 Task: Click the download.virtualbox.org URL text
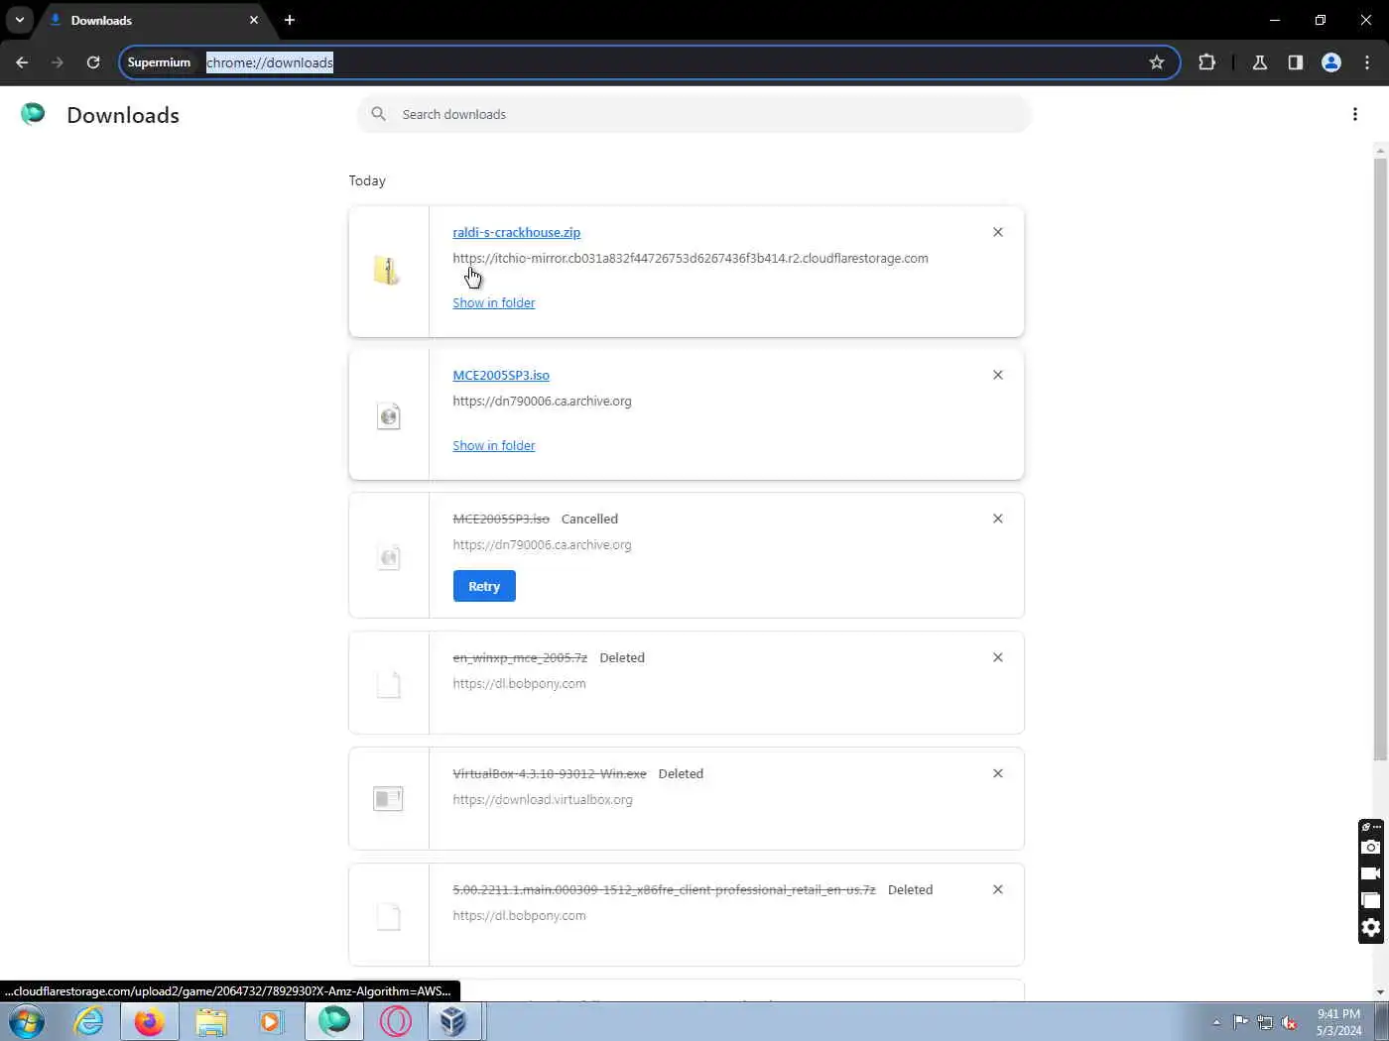pos(543,799)
